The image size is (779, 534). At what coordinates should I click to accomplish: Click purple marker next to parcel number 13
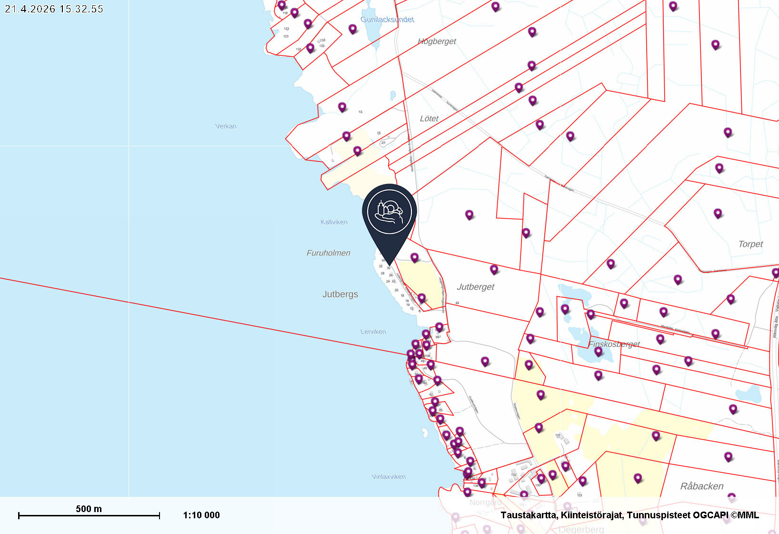342,107
